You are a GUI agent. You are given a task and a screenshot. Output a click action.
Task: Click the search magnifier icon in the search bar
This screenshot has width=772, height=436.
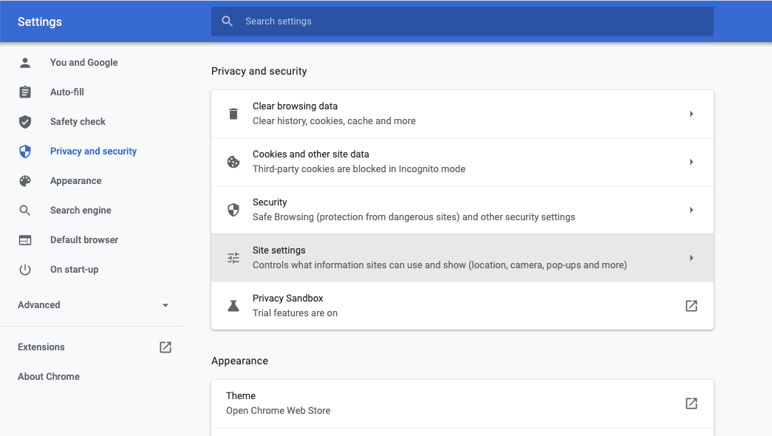pyautogui.click(x=227, y=21)
